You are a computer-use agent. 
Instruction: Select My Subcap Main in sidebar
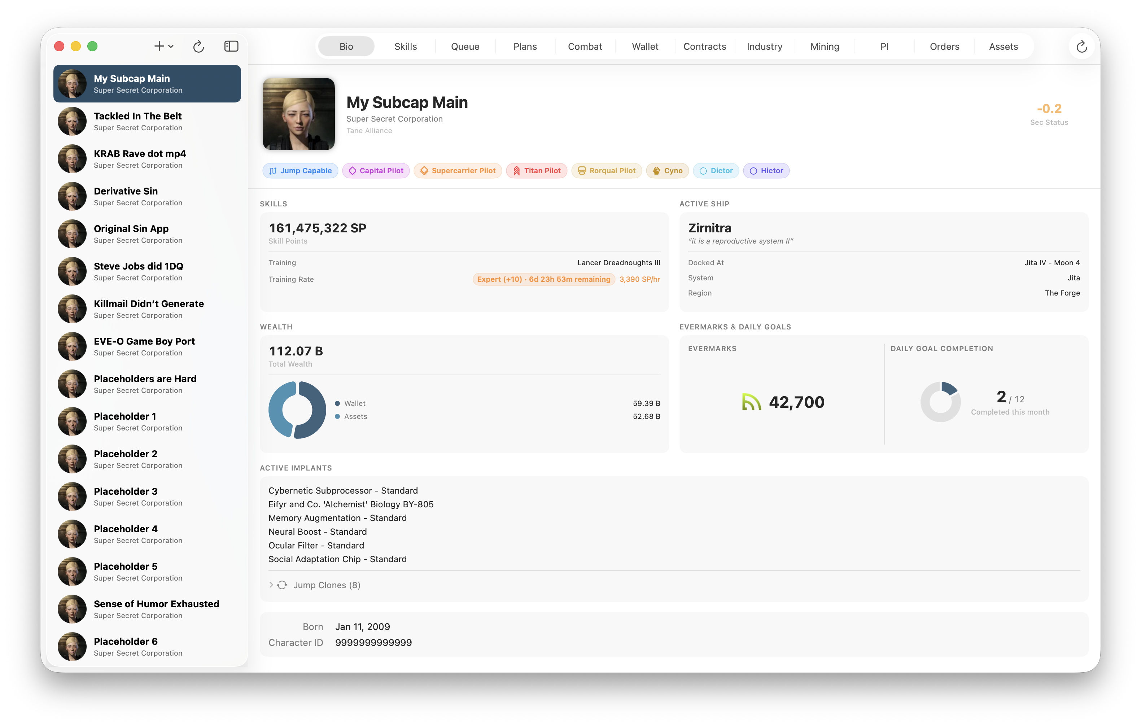(147, 84)
